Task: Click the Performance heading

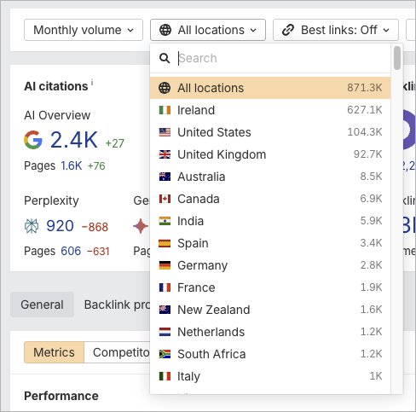Action: pyautogui.click(x=61, y=396)
